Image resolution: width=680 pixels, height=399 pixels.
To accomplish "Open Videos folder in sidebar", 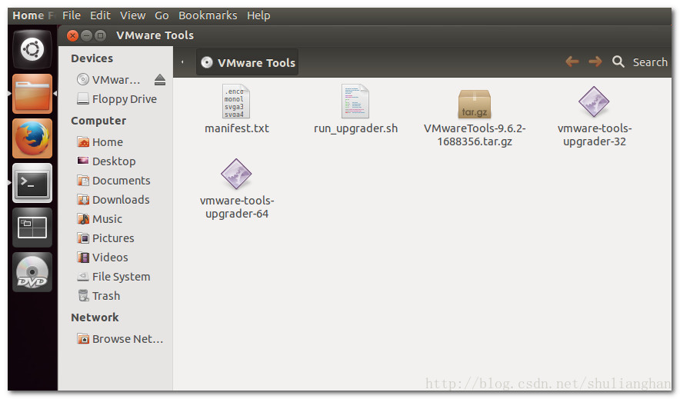I will click(102, 258).
